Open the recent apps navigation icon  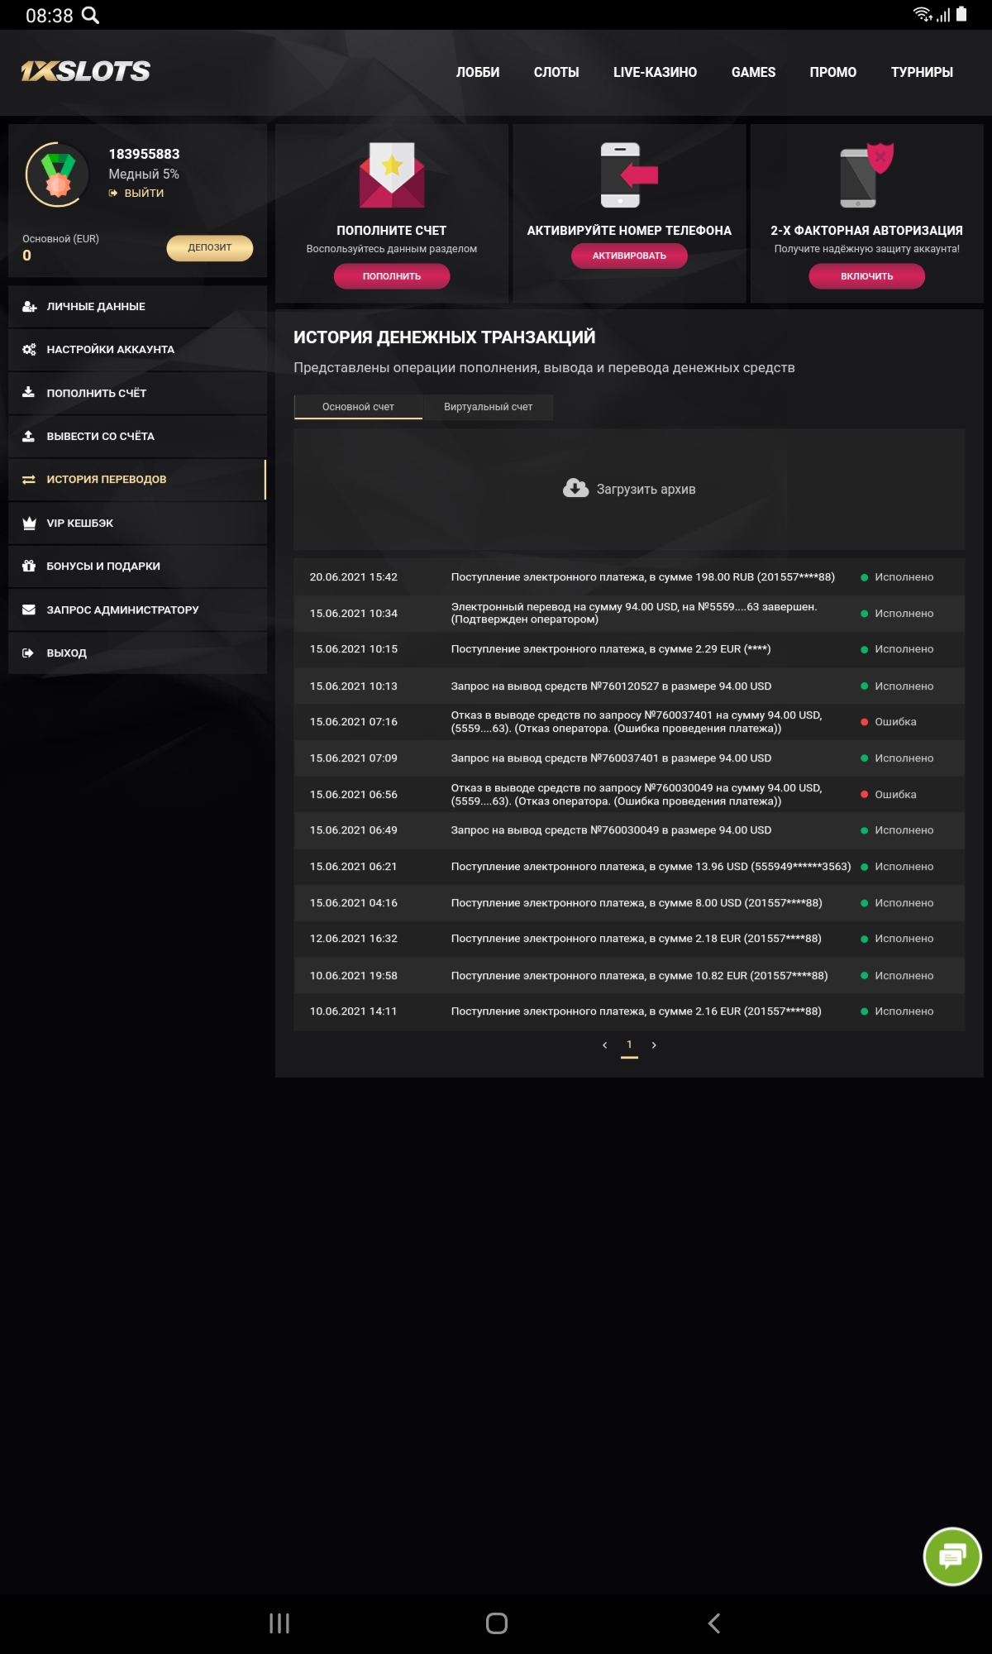pos(279,1623)
